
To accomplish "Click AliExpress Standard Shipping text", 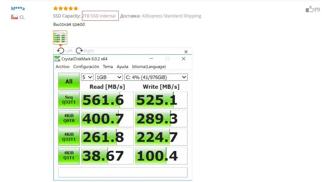I will pos(171,16).
